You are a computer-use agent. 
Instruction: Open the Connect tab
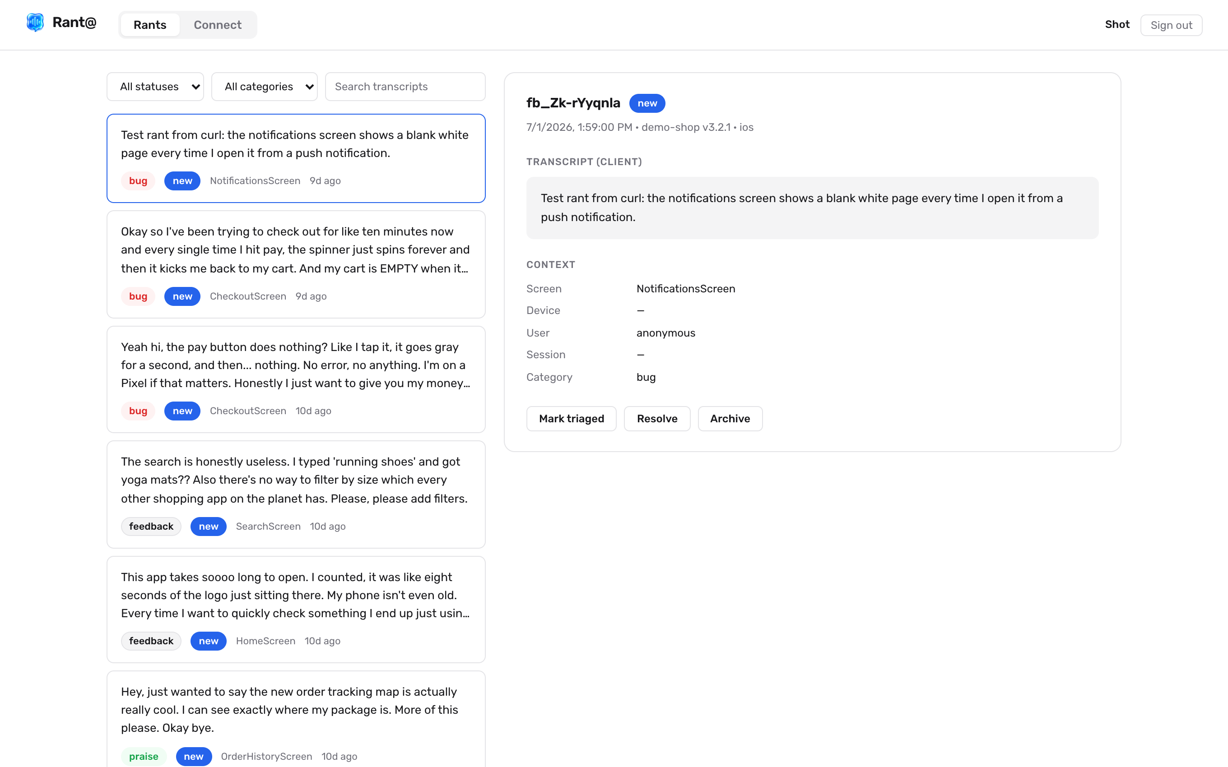[x=217, y=25]
